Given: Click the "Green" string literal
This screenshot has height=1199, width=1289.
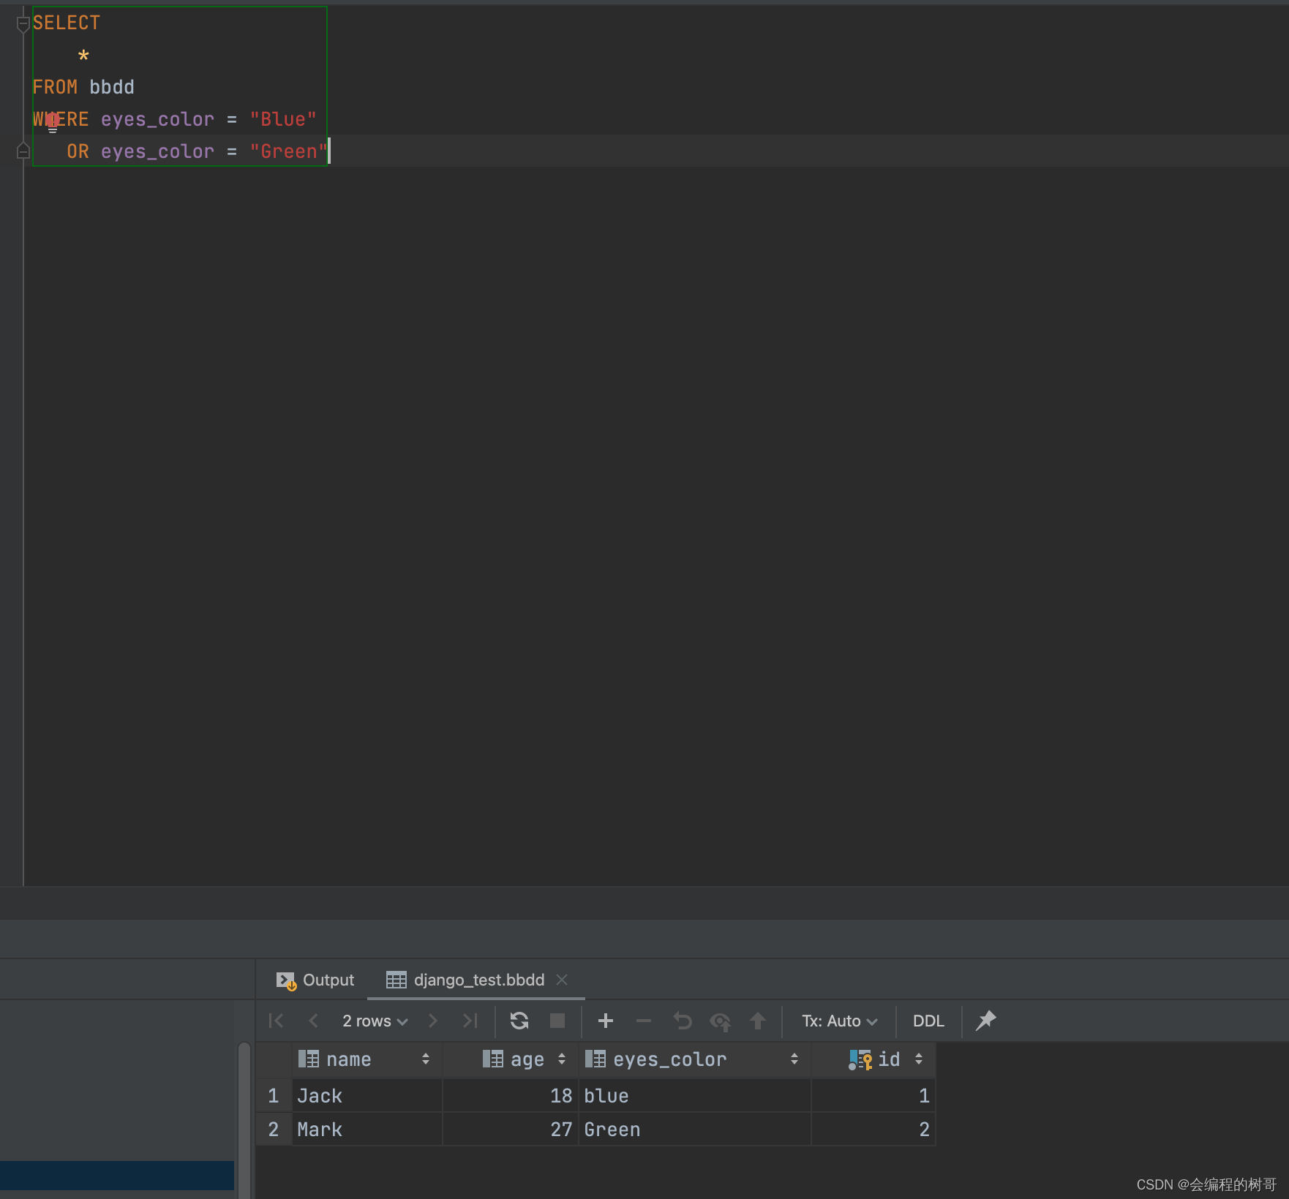Looking at the screenshot, I should tap(289, 151).
